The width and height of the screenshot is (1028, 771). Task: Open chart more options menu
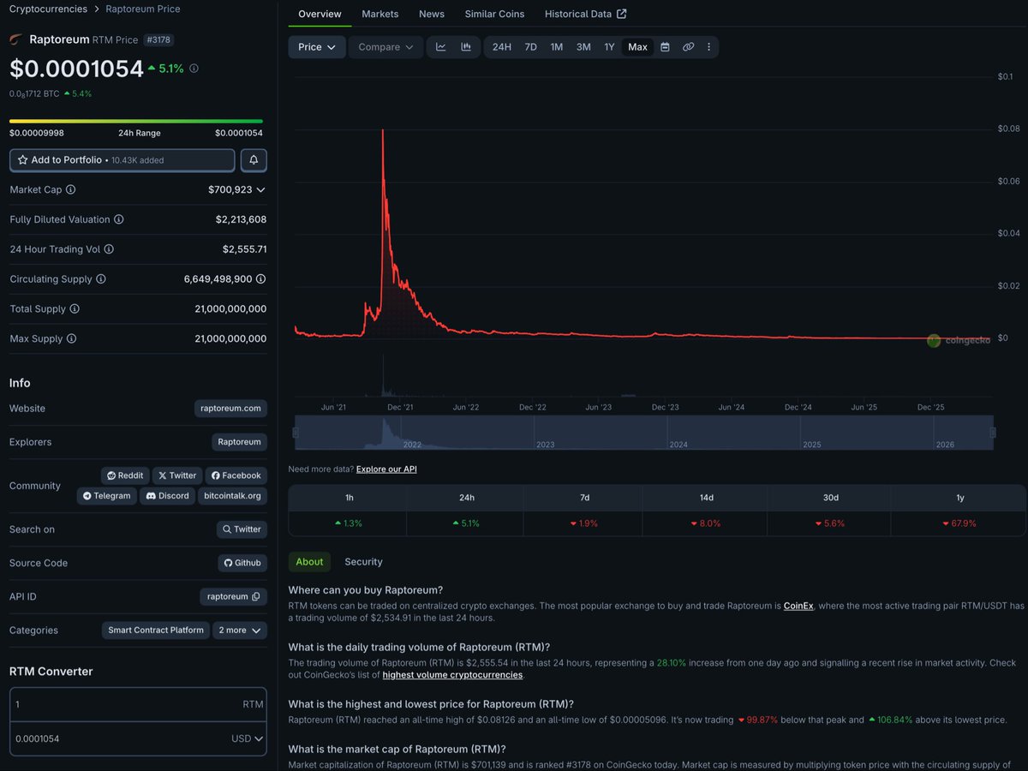click(x=708, y=47)
